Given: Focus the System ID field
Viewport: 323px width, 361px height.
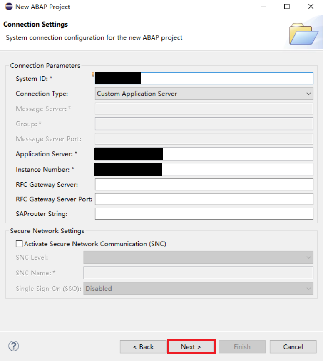Looking at the screenshot, I should pyautogui.click(x=226, y=79).
